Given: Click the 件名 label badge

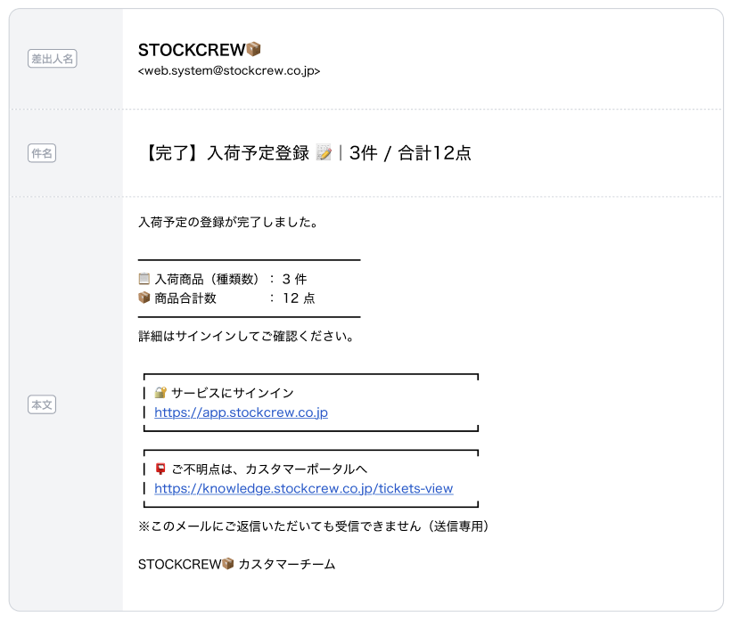Looking at the screenshot, I should pyautogui.click(x=42, y=153).
